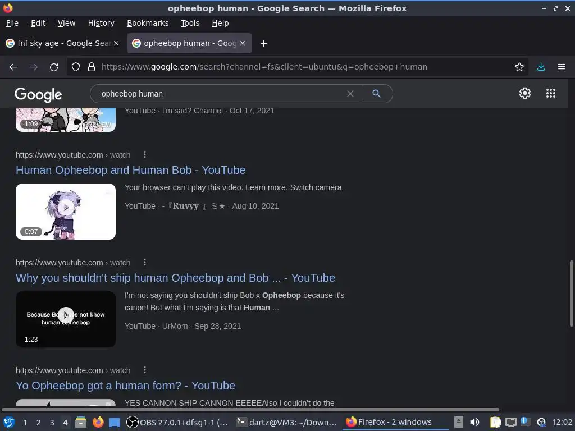Open the taskbar application menu launcher
575x431 pixels.
coord(8,422)
